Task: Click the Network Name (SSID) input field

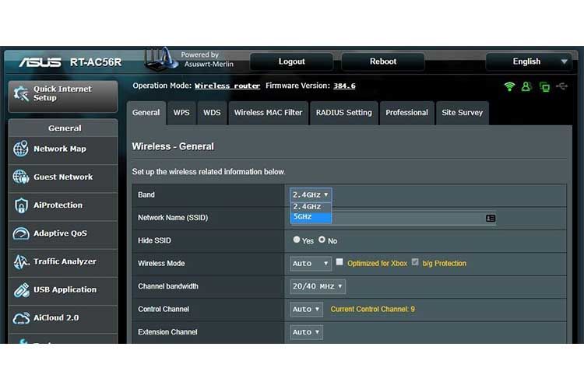Action: [x=393, y=218]
